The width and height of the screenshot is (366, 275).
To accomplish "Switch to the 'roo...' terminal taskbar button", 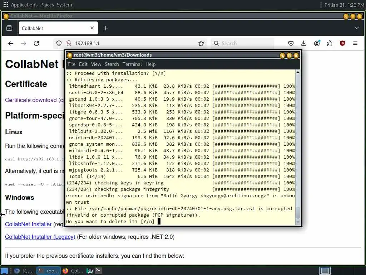I will pos(49,271).
